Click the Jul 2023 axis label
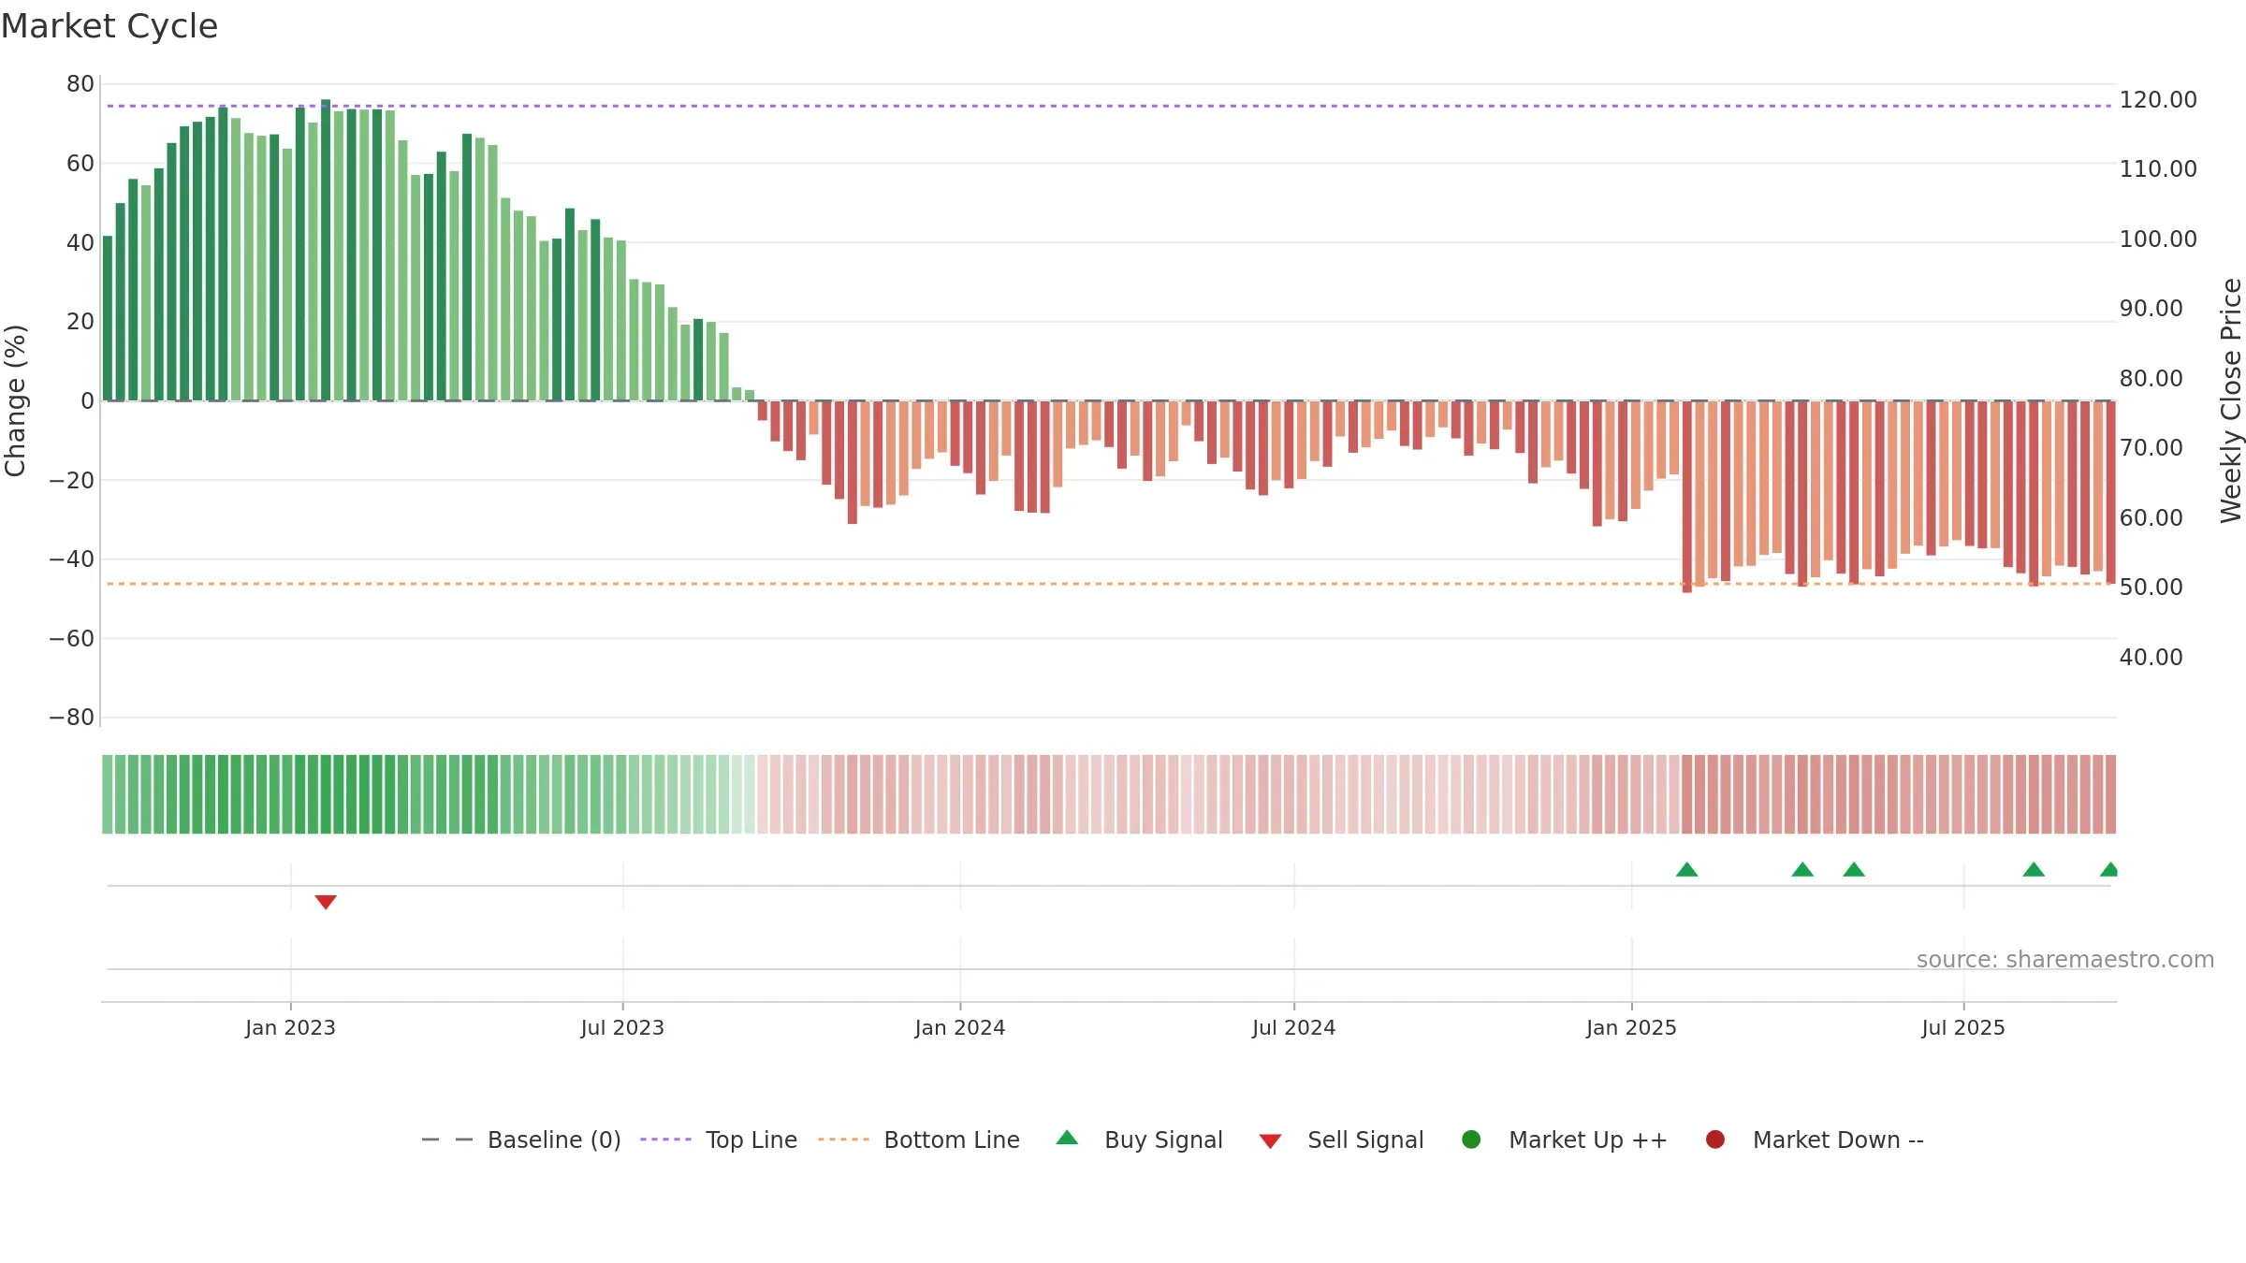Viewport: 2246px width, 1263px height. (x=622, y=1027)
